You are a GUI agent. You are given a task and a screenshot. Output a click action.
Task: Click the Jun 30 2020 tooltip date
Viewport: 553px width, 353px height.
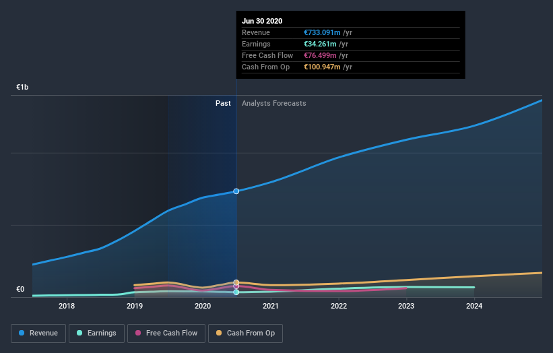pos(262,21)
